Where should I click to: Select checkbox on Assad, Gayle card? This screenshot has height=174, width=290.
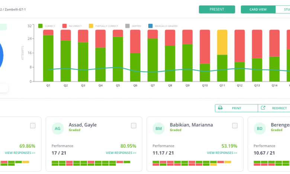click(x=133, y=126)
